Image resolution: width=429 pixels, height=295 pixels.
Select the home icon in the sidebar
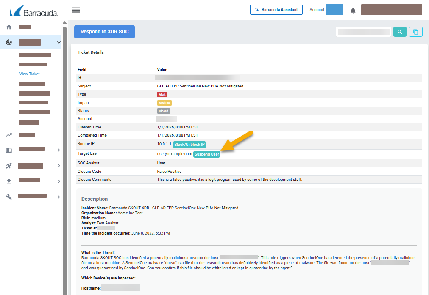(8, 26)
